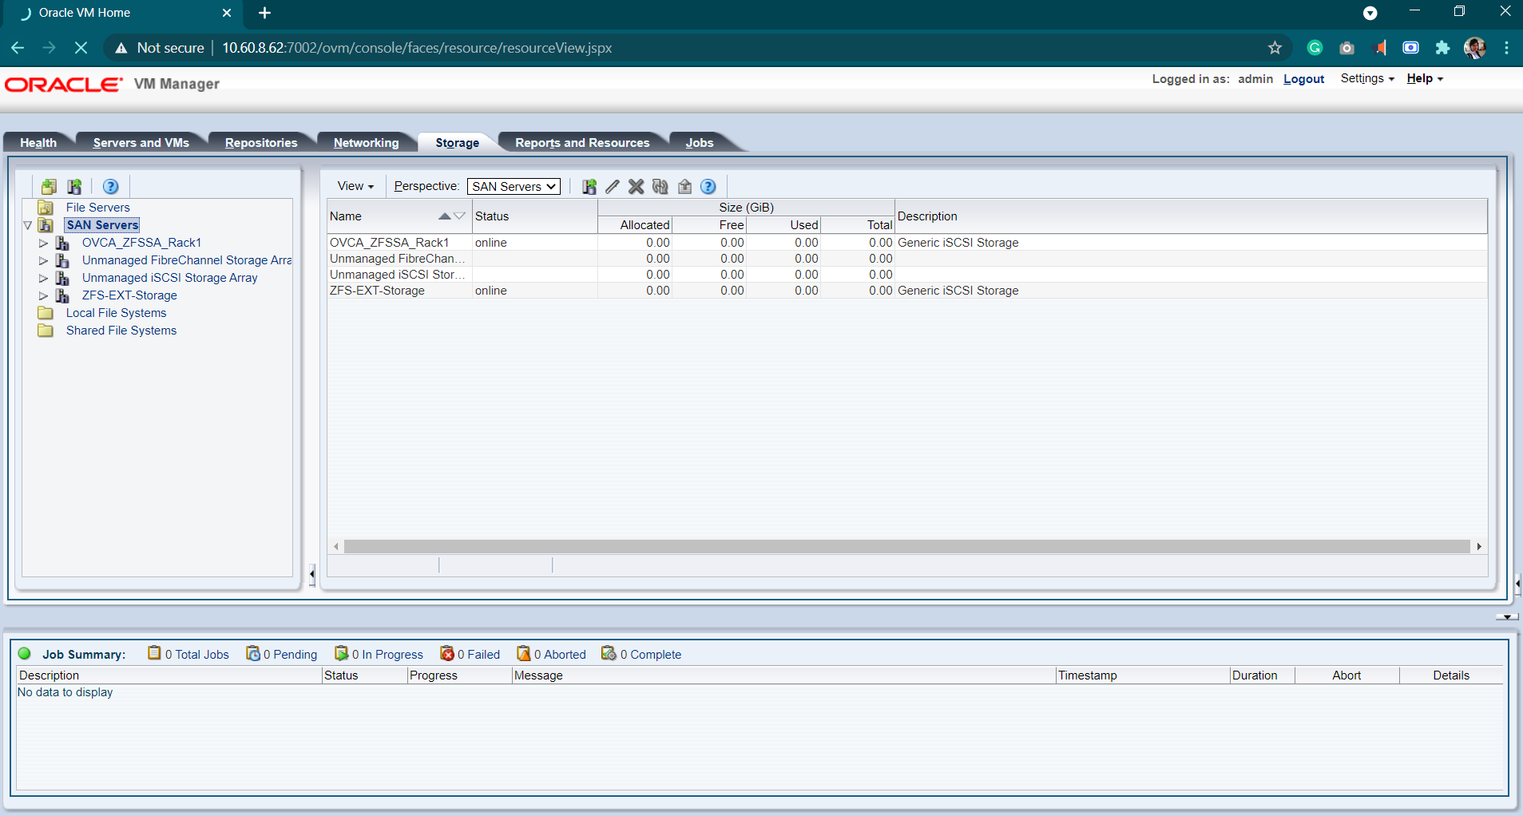1523x816 pixels.
Task: Open the Help dropdown menu
Action: pyautogui.click(x=1425, y=78)
